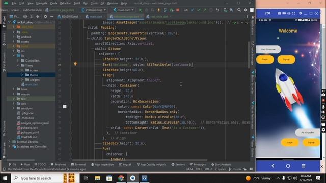Trigger Flutter hot reload lightning icon
326x183 pixels.
pos(159,10)
